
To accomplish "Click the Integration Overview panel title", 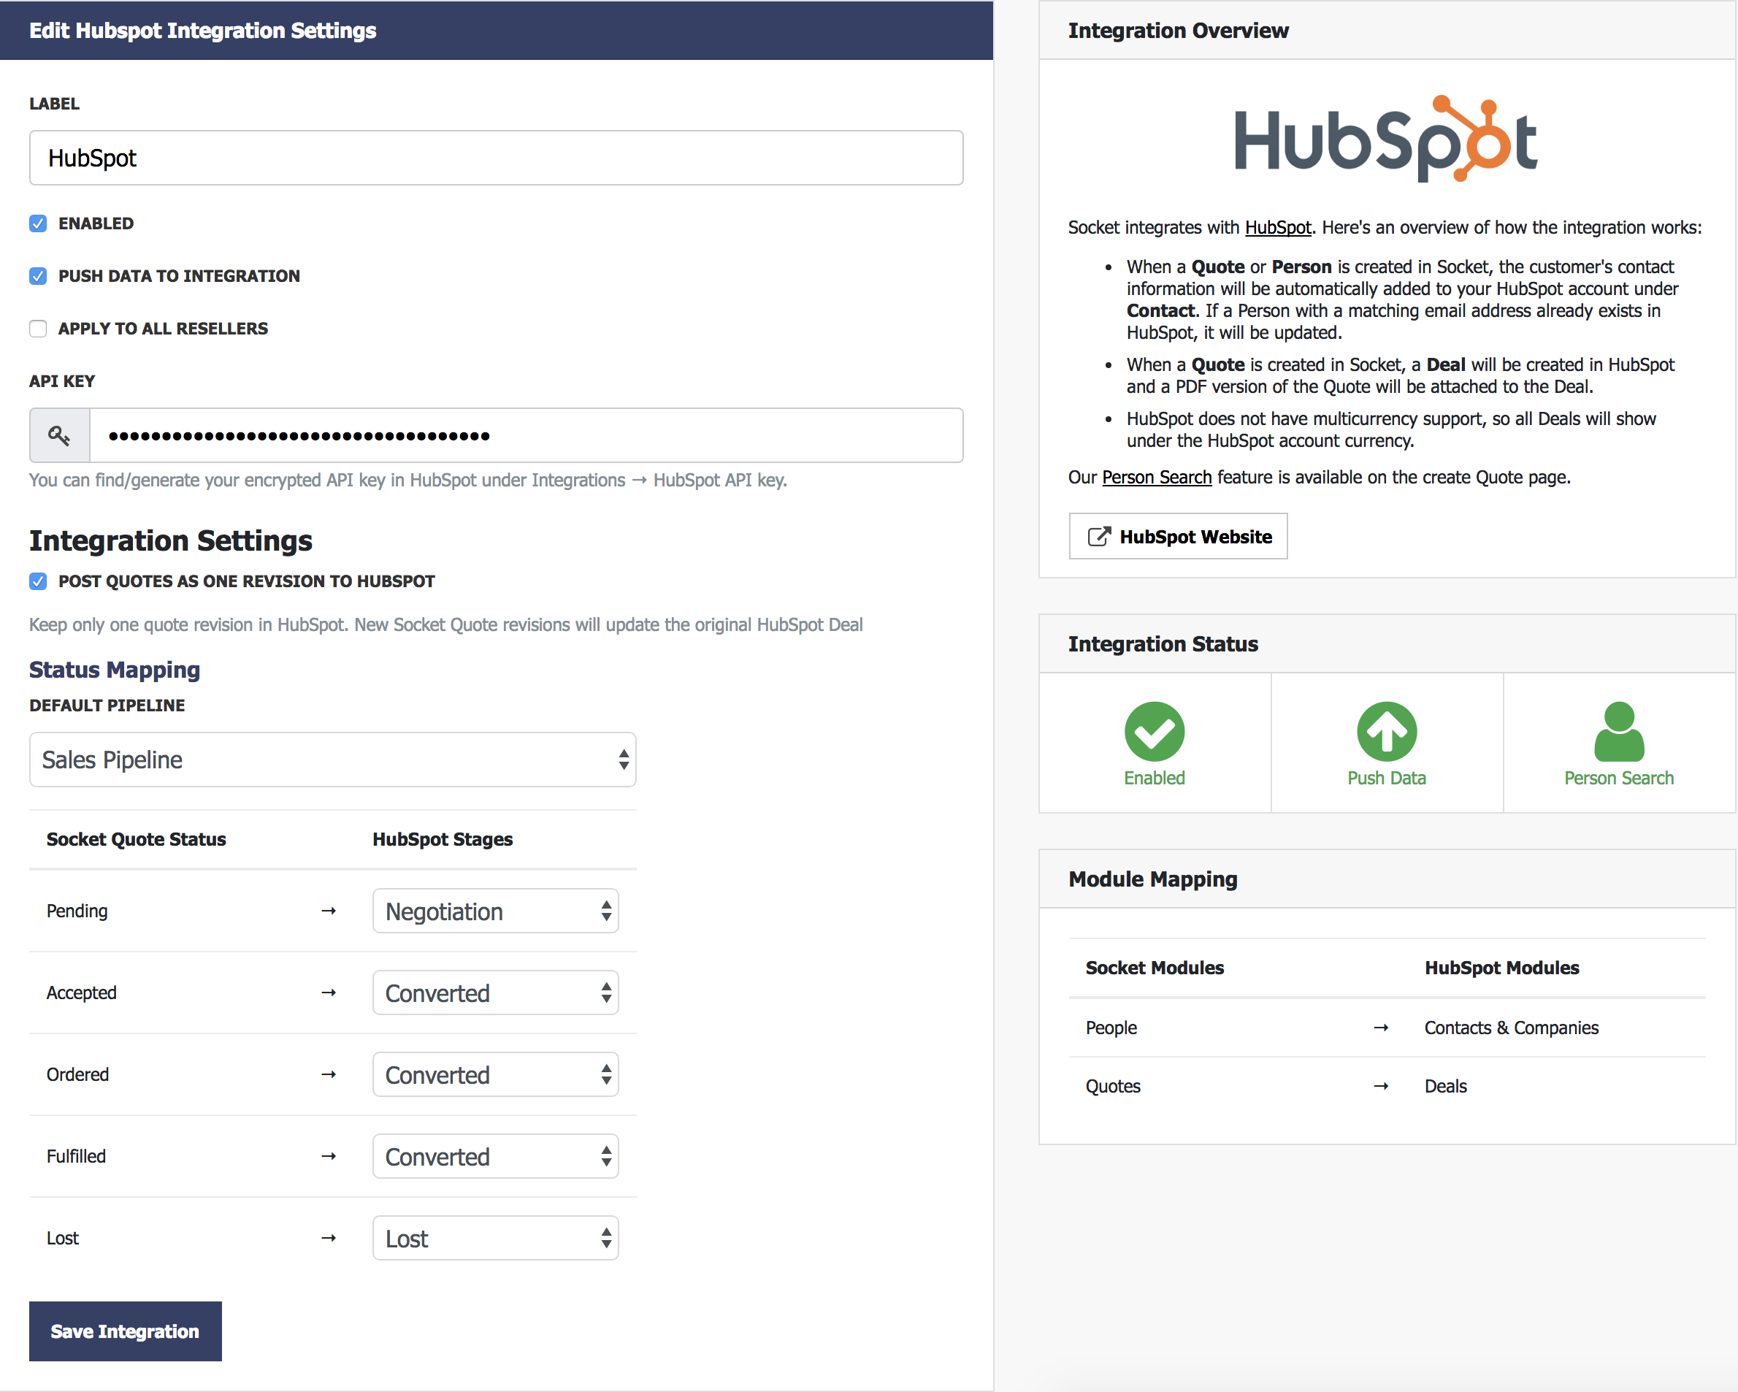I will (x=1179, y=30).
